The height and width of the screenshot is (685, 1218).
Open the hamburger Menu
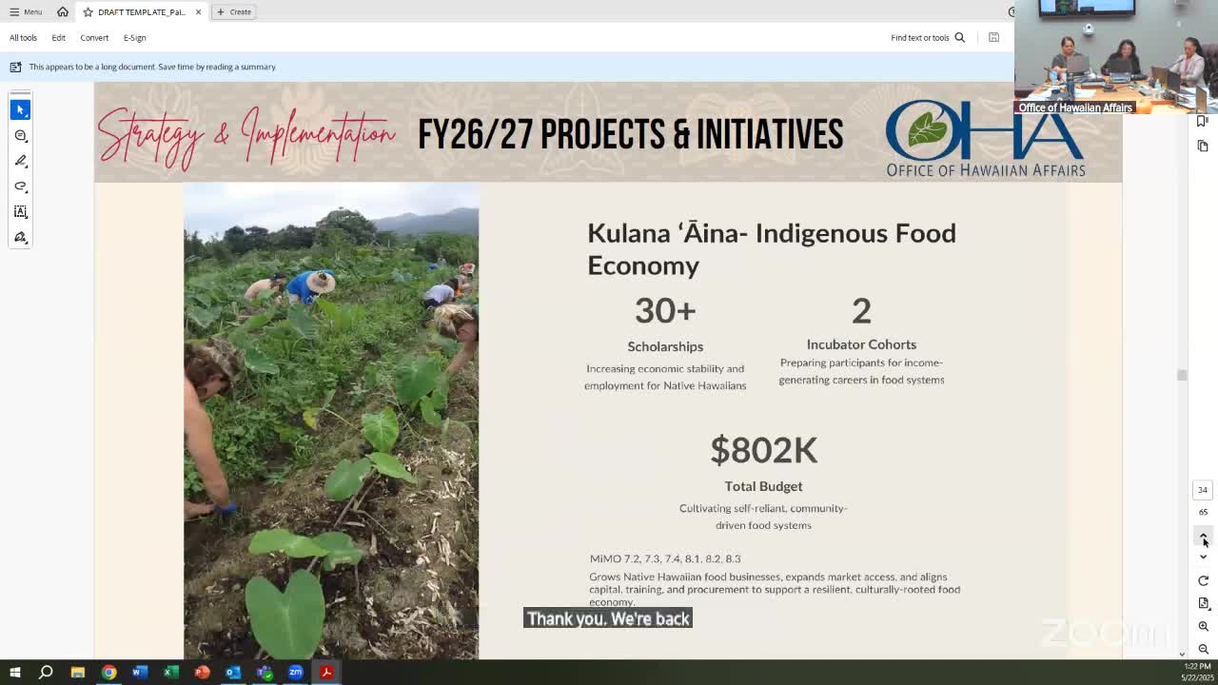[26, 11]
